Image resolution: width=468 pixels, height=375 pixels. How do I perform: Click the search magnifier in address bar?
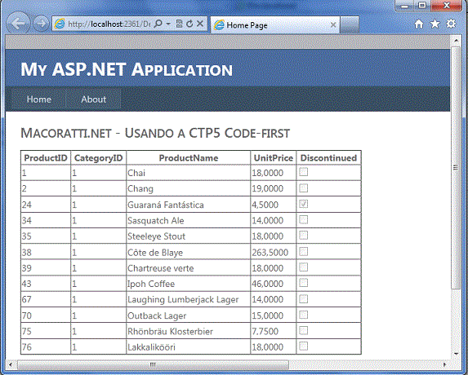pos(158,24)
